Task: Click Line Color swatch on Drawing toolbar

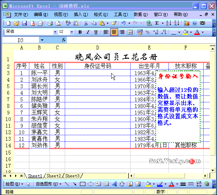Action: [160, 184]
